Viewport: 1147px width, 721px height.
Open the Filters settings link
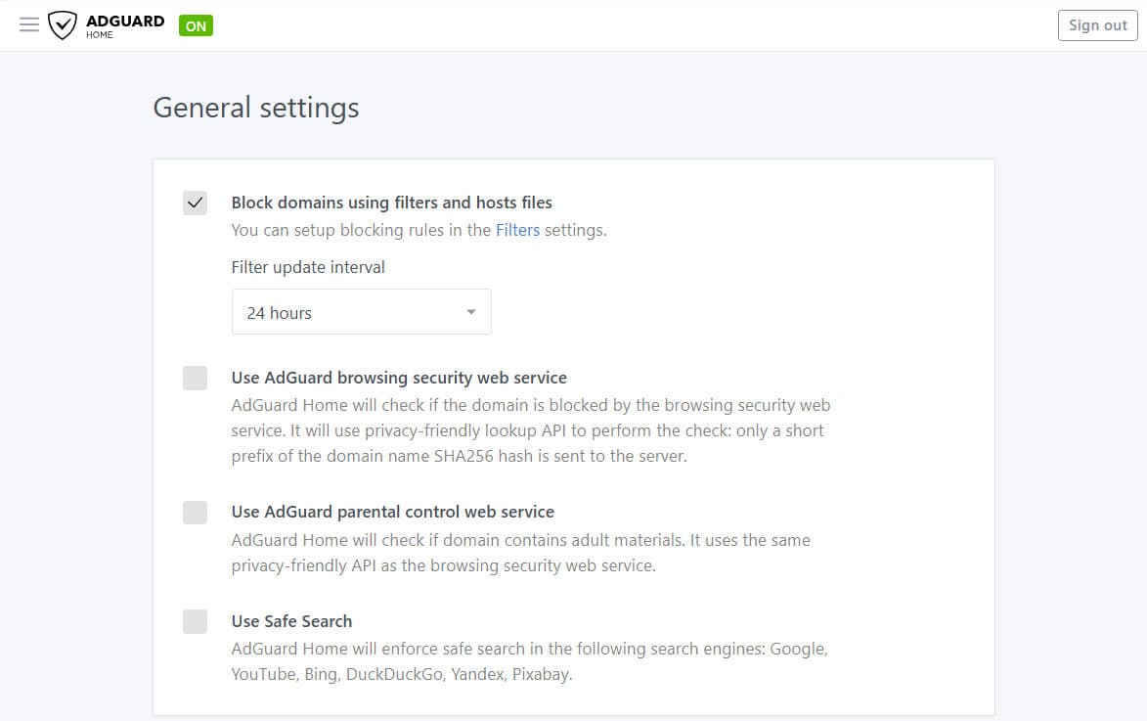517,231
